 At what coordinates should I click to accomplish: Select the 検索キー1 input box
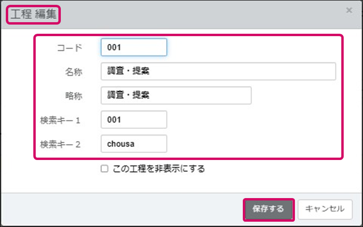point(134,120)
